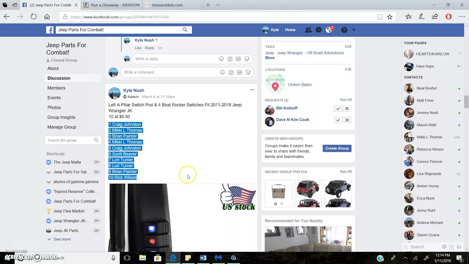Viewport: 469px width, 264px height.
Task: Open Kyle's profile from header
Action: [271, 30]
